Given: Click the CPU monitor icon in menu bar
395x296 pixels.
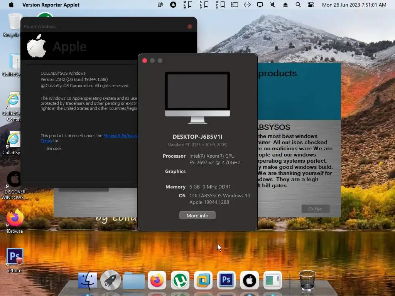Looking at the screenshot, I should pos(220,5).
